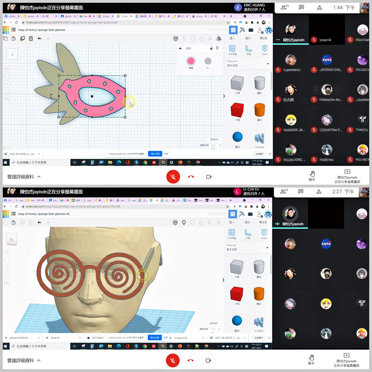Click shapes panel scrollbar in 1:44 Tinkercad

(272, 81)
